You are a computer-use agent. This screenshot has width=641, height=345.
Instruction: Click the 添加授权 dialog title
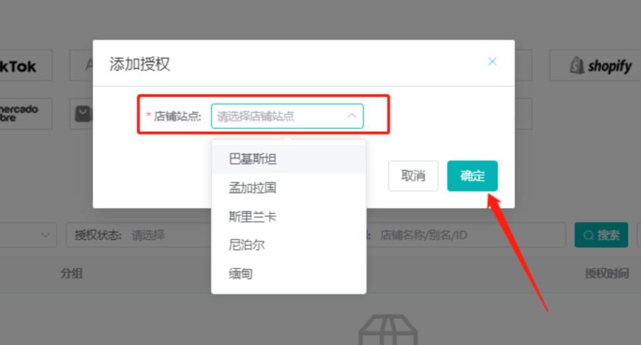click(140, 64)
